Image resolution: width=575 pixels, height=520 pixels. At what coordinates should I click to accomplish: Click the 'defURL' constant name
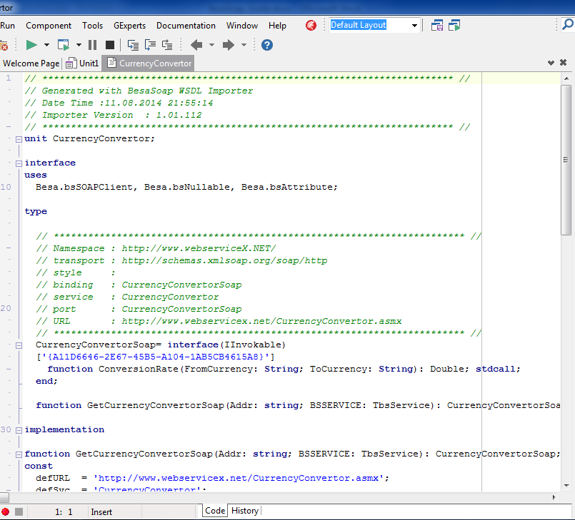click(53, 478)
